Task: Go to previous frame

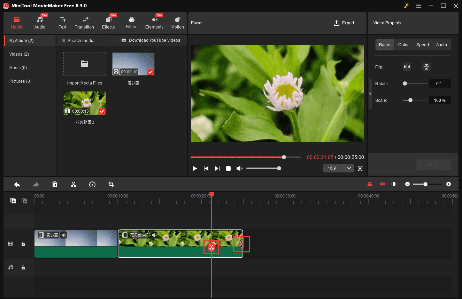Action: point(206,168)
